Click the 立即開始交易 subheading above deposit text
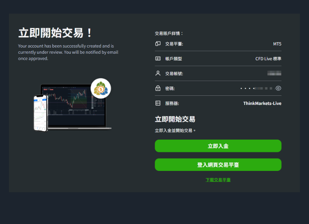 click(x=175, y=119)
